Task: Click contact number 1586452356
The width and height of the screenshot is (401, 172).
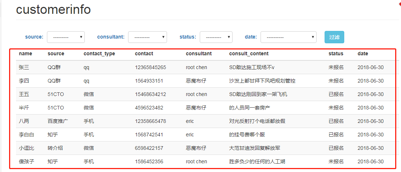Action: pyautogui.click(x=149, y=161)
